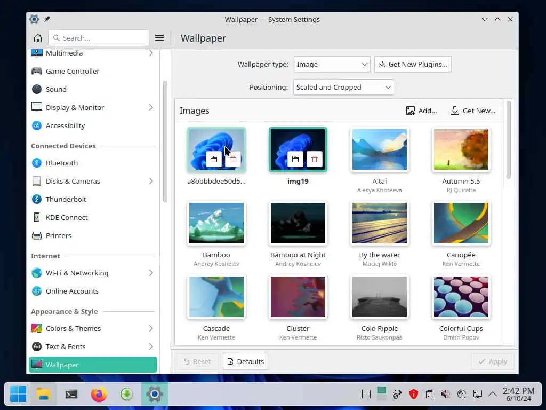
Task: Select the Colorful Cups wallpaper
Action: tap(461, 297)
